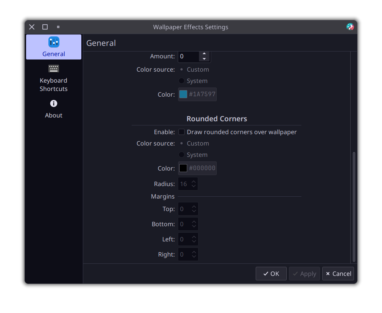Click the Margins label
The width and height of the screenshot is (382, 313).
(163, 197)
